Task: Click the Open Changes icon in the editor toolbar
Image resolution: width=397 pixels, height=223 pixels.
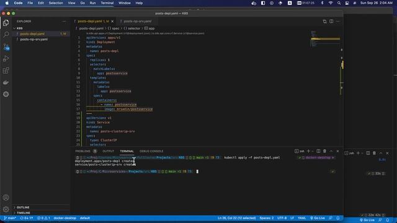Action: (x=324, y=22)
